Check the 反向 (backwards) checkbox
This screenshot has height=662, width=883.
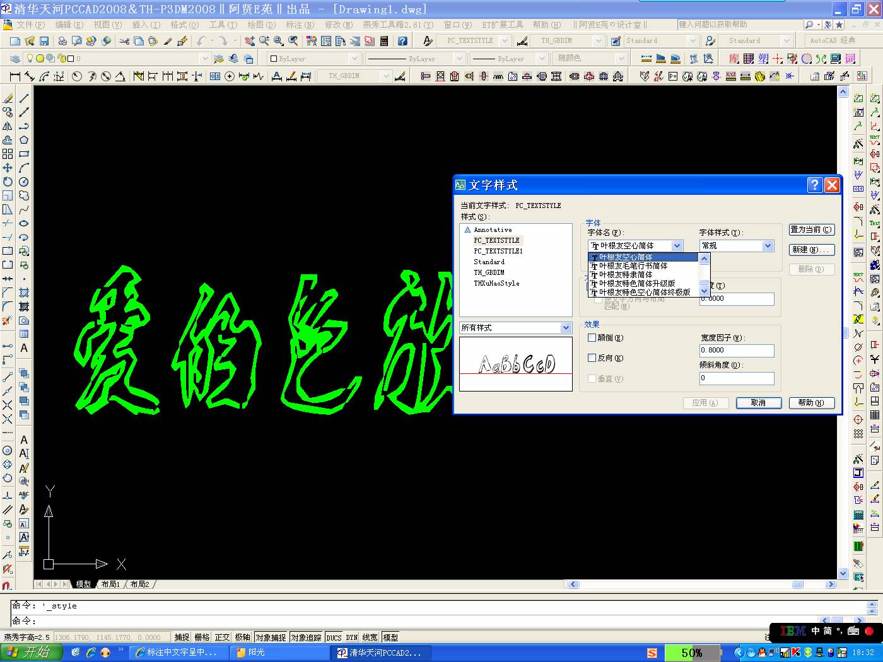(x=592, y=358)
